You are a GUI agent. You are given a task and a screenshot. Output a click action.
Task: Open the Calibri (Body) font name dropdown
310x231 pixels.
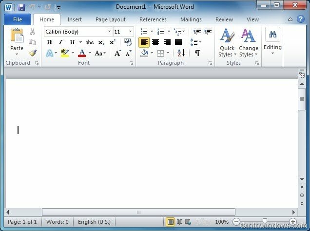point(109,32)
